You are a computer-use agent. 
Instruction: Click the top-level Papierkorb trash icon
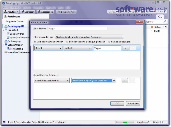6,30
